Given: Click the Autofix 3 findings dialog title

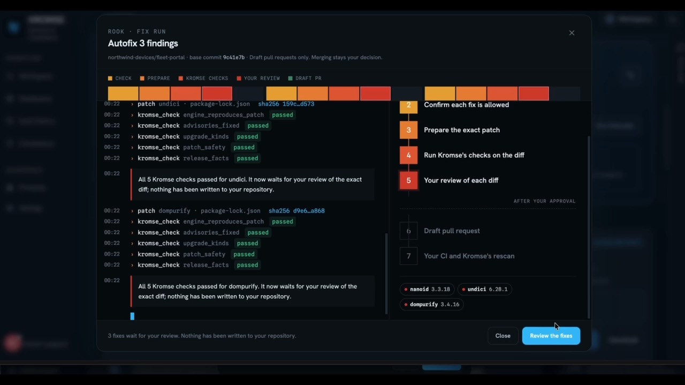Looking at the screenshot, I should click(x=143, y=43).
